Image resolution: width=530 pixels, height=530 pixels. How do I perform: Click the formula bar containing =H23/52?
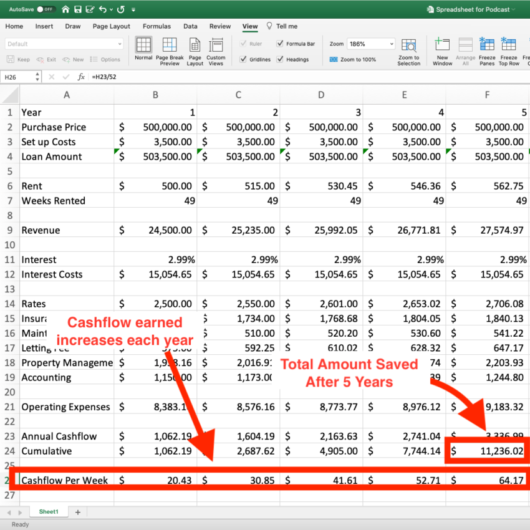pos(309,77)
